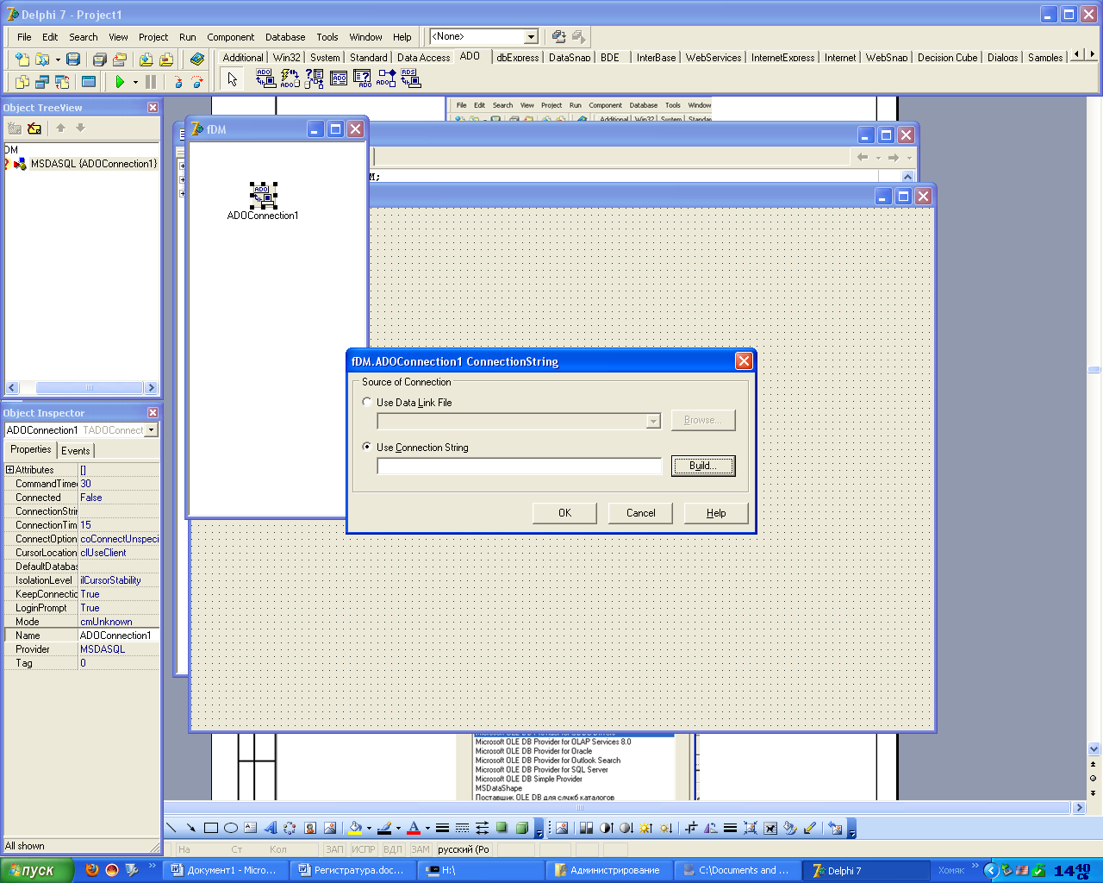
Task: Click in the connection string input field
Action: pos(520,467)
